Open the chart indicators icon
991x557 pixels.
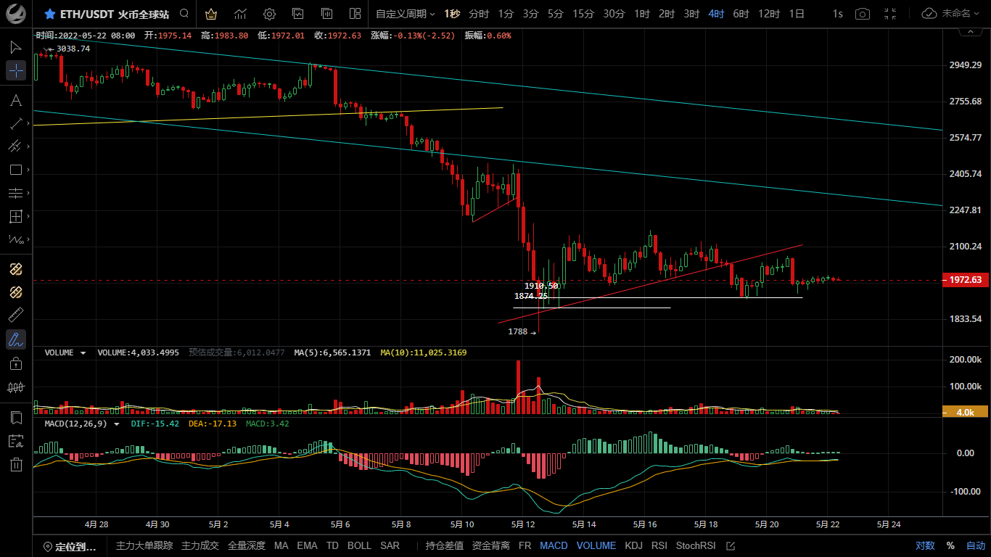[x=240, y=14]
